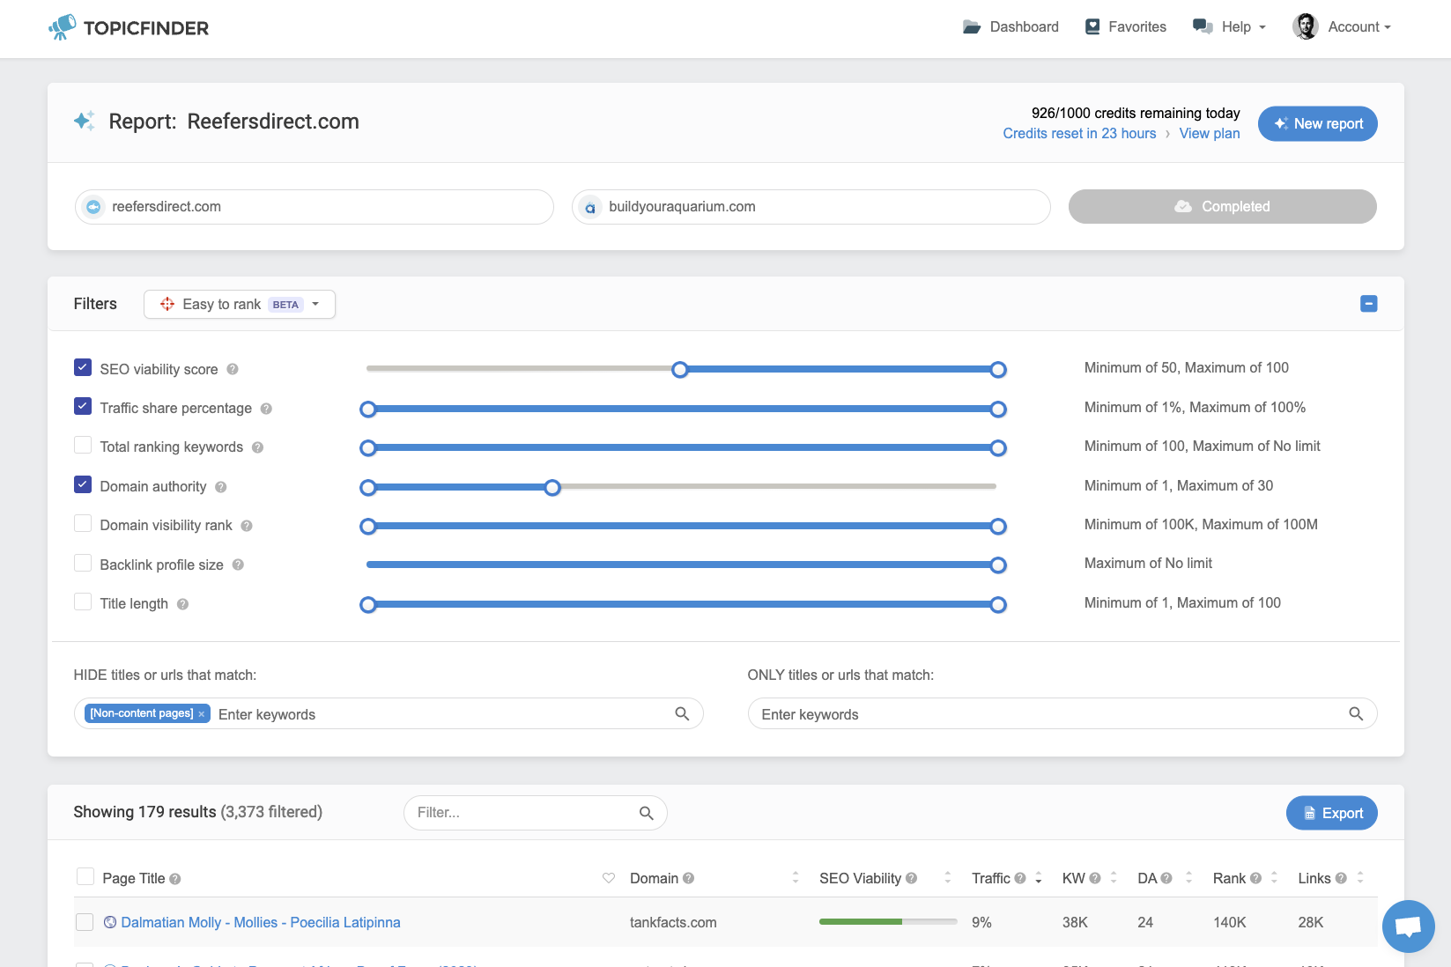1451x967 pixels.
Task: Click the ONLY titles keywords input
Action: tap(1062, 713)
